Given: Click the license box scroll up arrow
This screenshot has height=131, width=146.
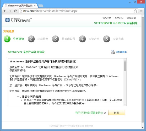Looking at the screenshot, I should [125, 60].
